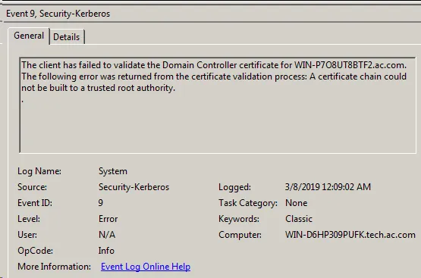The height and width of the screenshot is (278, 421).
Task: Click the Keywords value 'Classic'
Action: 299,219
